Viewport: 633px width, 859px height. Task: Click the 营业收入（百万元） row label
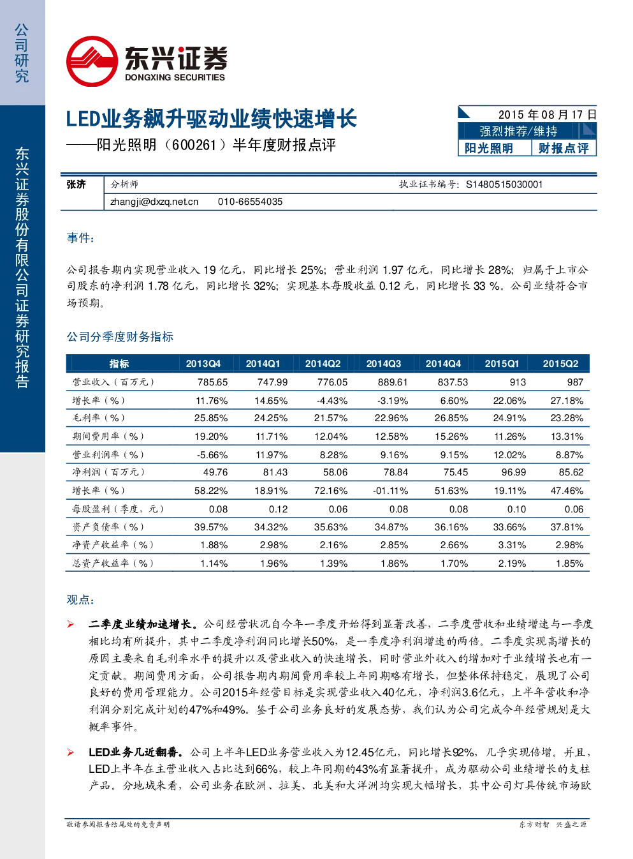pos(113,382)
